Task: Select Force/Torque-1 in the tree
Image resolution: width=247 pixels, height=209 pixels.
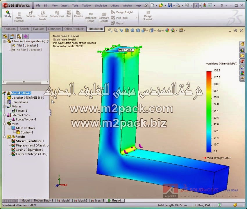Action: pyautogui.click(x=26, y=120)
